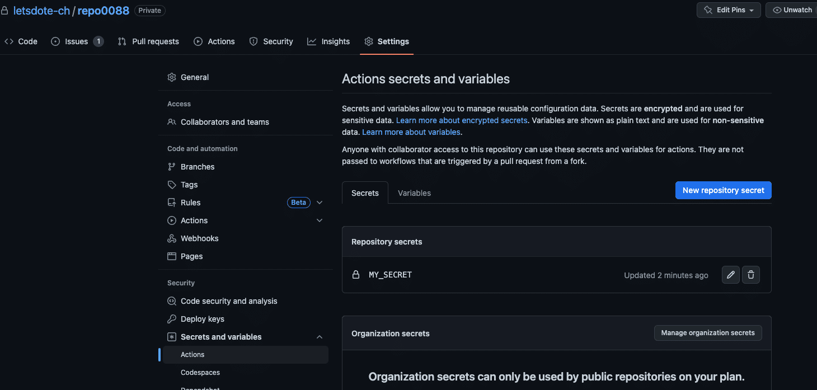This screenshot has width=817, height=390.
Task: Click the Tags icon in sidebar
Action: (x=172, y=185)
